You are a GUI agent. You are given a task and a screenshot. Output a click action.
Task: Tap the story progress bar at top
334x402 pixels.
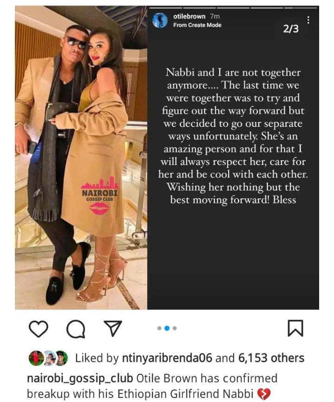[x=233, y=8]
